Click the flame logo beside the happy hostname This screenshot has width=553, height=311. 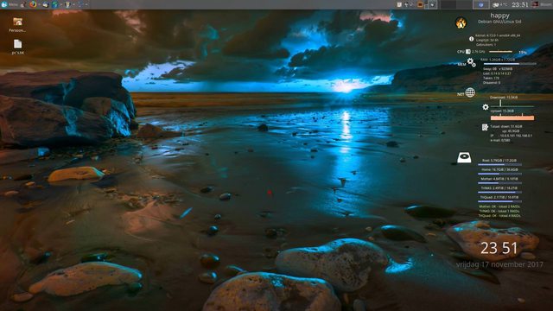coord(461,23)
